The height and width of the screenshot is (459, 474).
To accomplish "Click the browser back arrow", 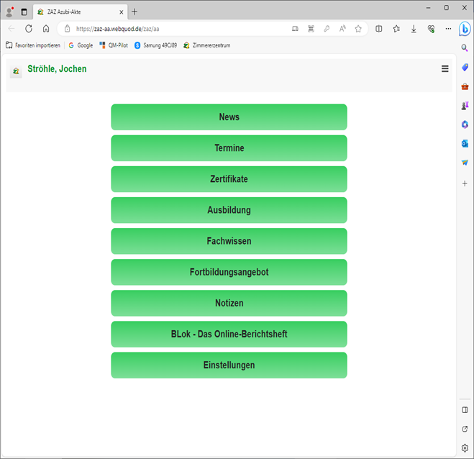I will pos(12,29).
